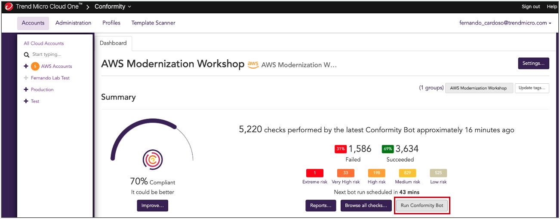Click the red 31% failed badge
Screen dimensions: 560x219
pyautogui.click(x=341, y=149)
